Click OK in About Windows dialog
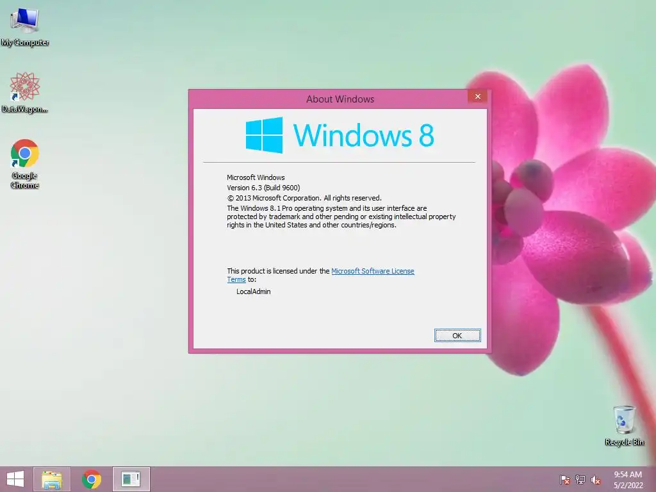This screenshot has width=656, height=492. 457,336
